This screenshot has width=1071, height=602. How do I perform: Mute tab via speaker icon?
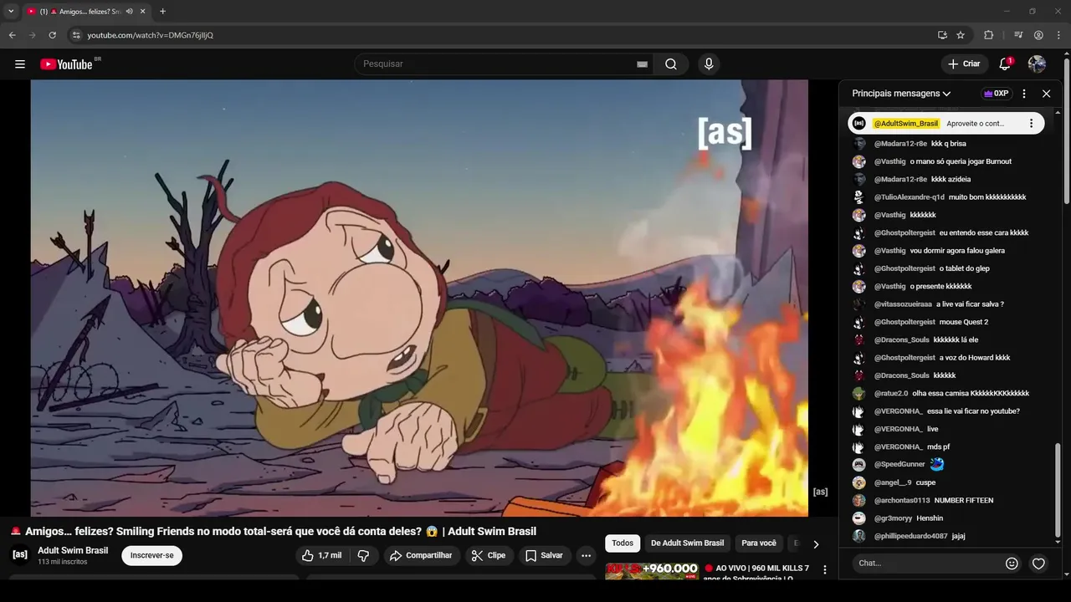(129, 12)
